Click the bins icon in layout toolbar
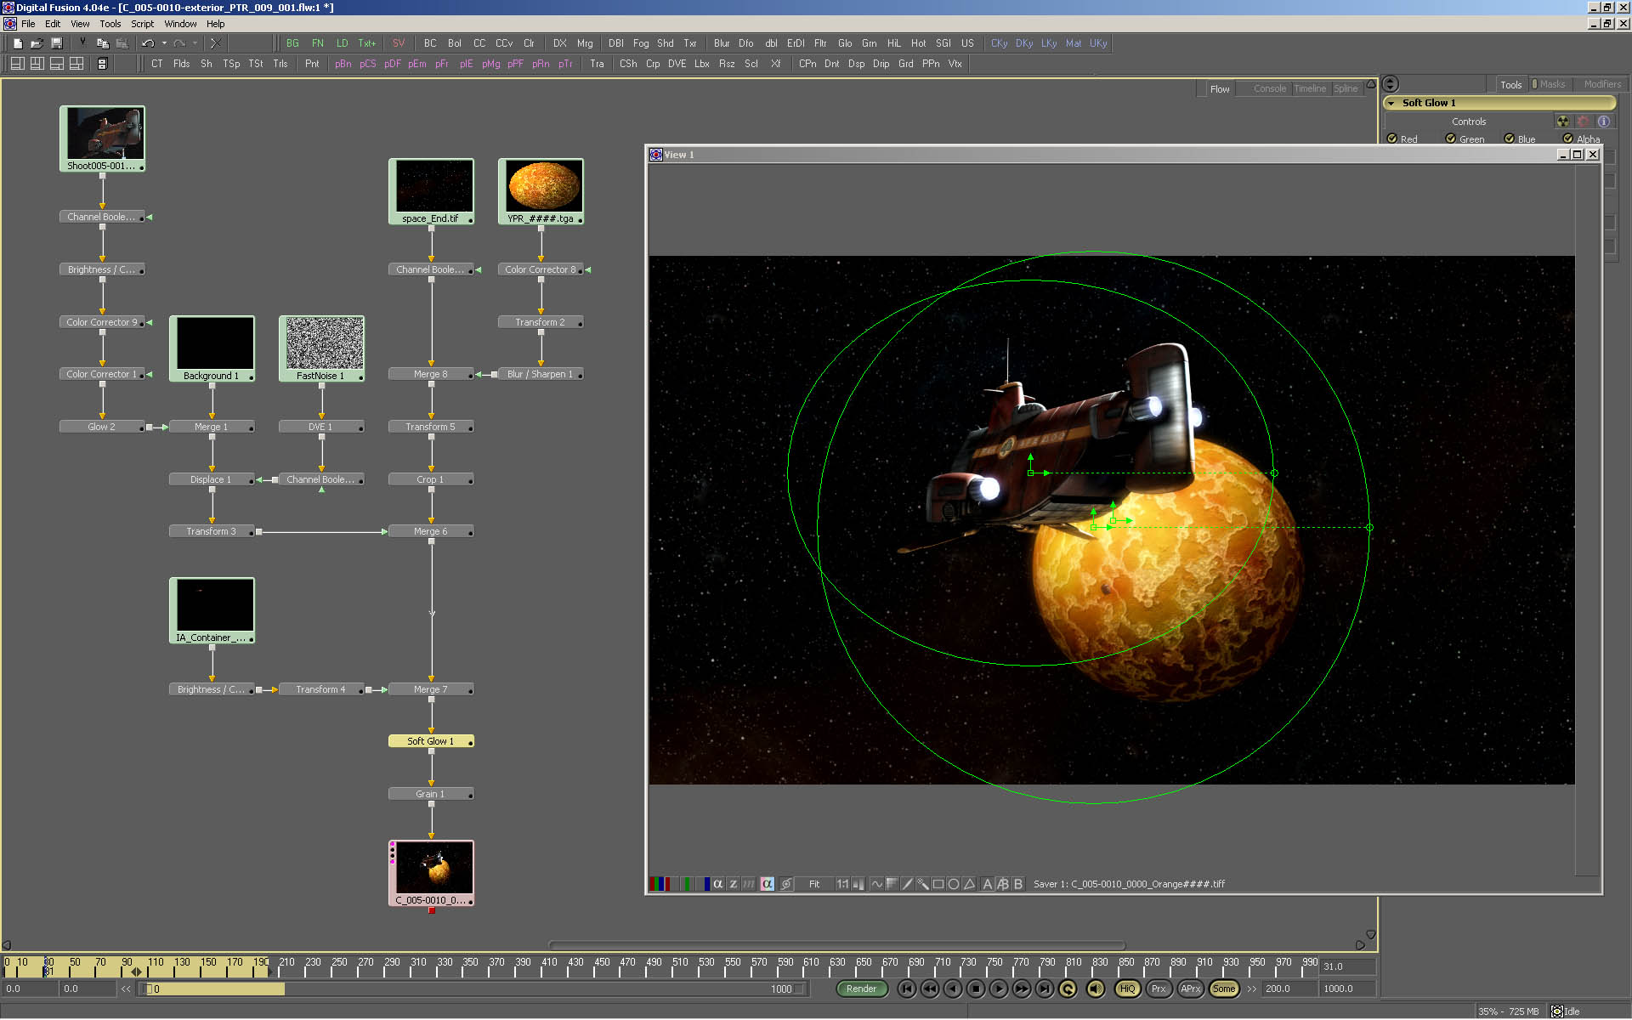Screen dimensions: 1632x1020 click(102, 64)
